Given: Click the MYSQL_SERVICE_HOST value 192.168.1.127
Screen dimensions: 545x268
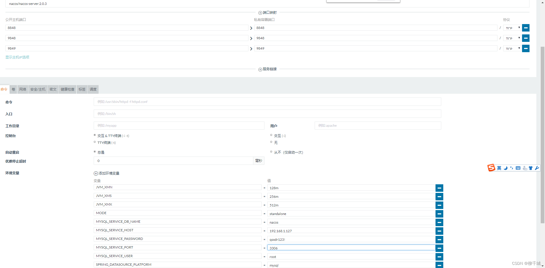Looking at the screenshot, I should pos(351,231).
